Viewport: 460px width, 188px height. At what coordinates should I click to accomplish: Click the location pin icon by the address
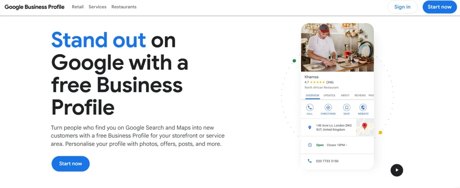[310, 128]
